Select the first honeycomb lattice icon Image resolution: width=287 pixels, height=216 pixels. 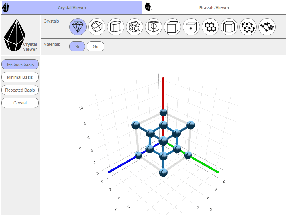[x=210, y=27]
